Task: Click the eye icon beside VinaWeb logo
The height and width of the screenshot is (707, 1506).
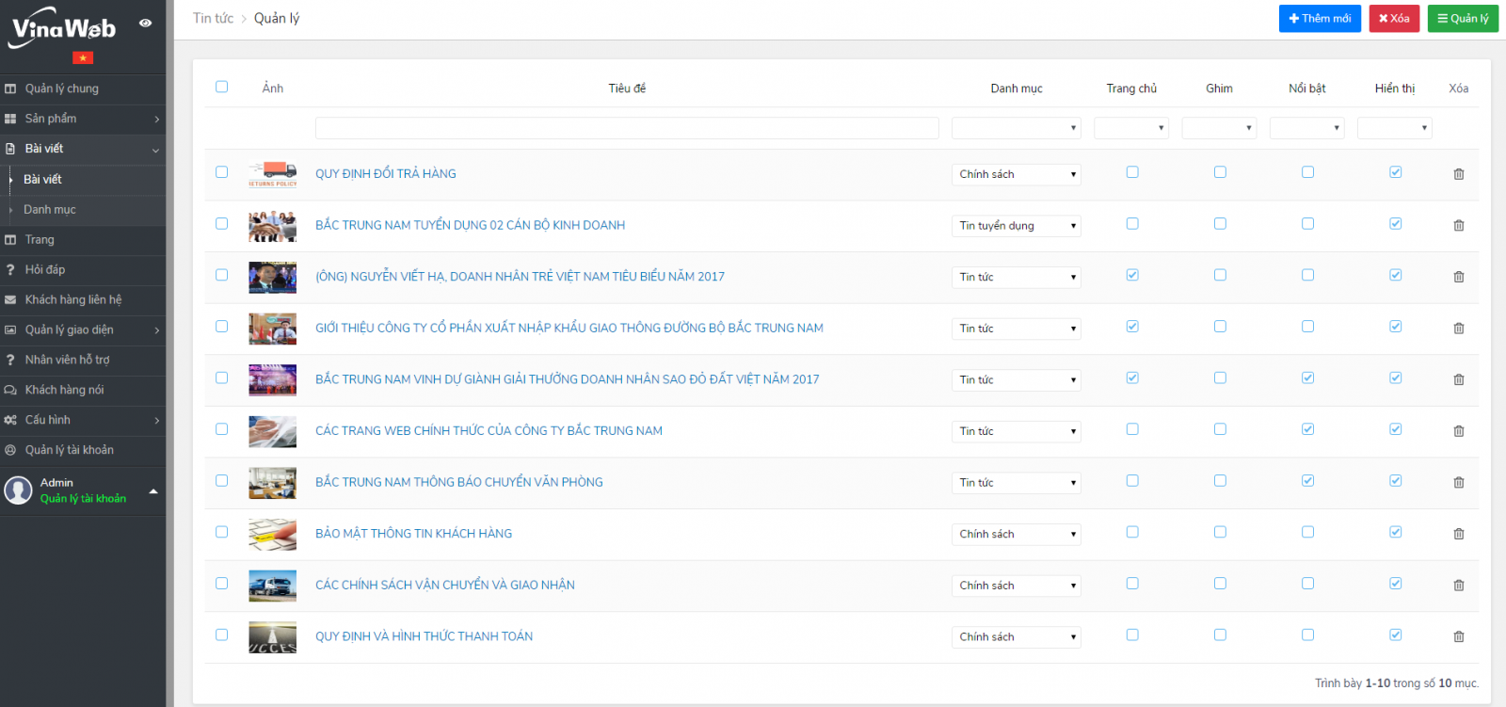Action: tap(145, 23)
